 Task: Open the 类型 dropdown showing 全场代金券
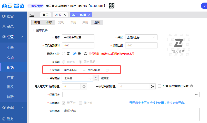click(141, 37)
